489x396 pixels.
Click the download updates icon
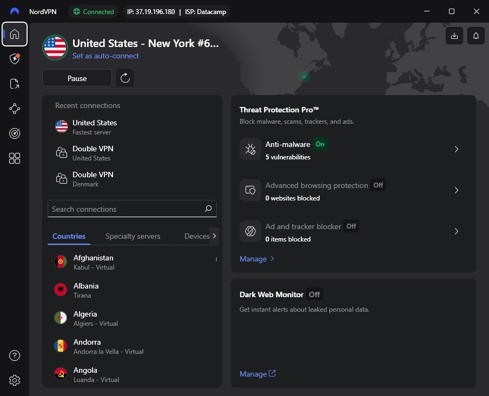point(454,36)
